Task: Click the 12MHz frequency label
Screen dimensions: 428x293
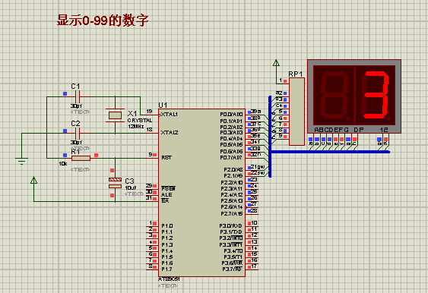Action: click(x=136, y=127)
